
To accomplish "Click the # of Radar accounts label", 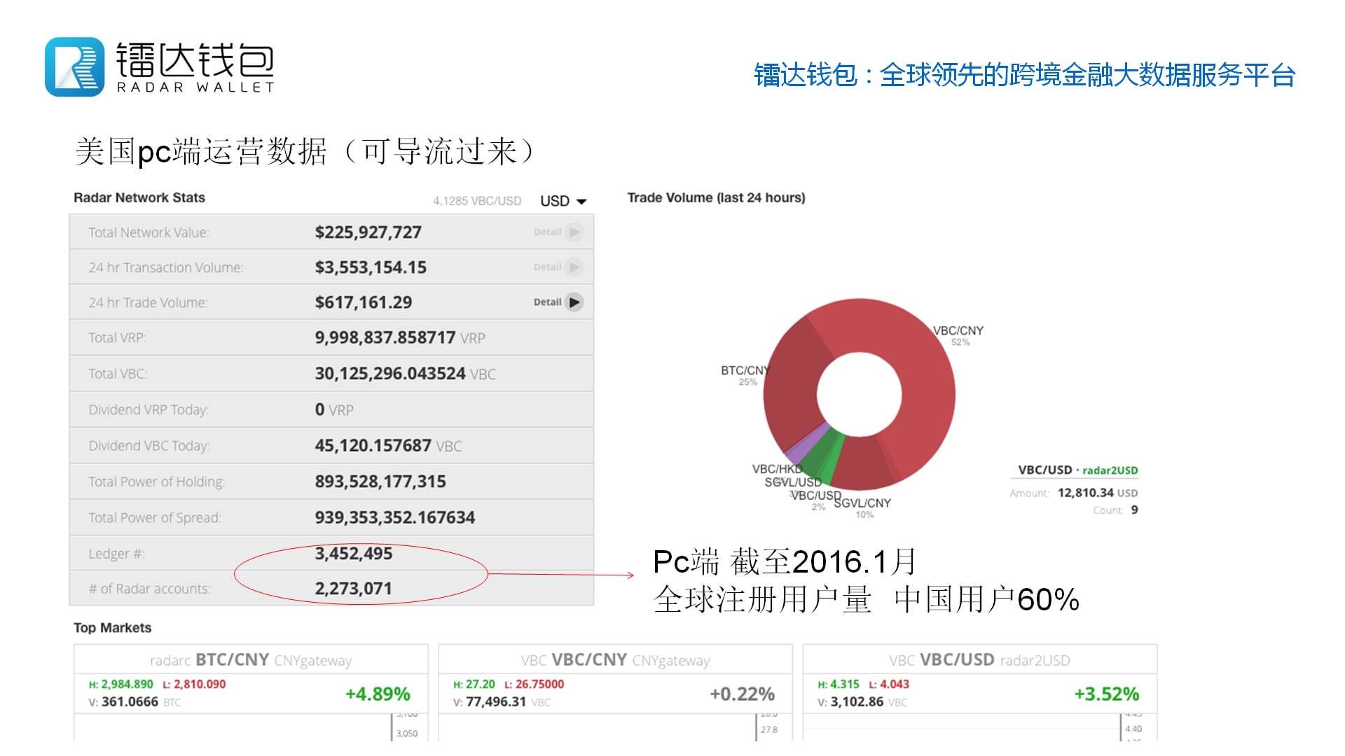I will (149, 589).
